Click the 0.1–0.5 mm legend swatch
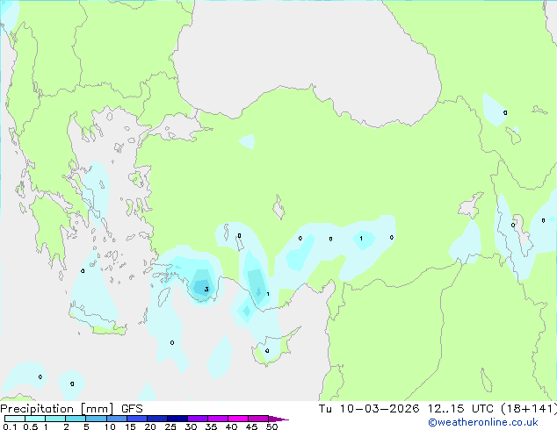The height and width of the screenshot is (430, 557). (x=15, y=419)
